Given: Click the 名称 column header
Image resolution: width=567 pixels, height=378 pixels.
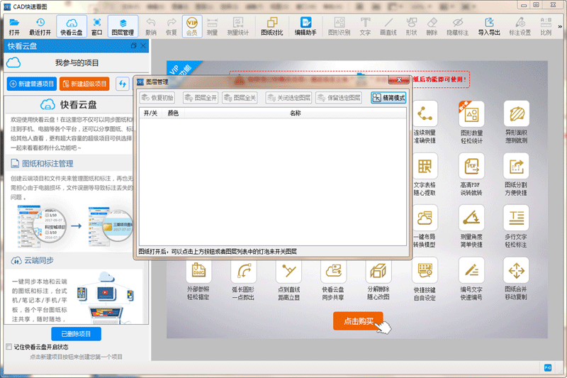Looking at the screenshot, I should click(296, 113).
